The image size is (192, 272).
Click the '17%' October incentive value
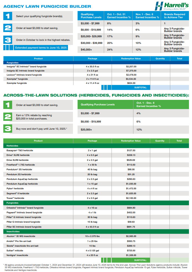point(110,36)
